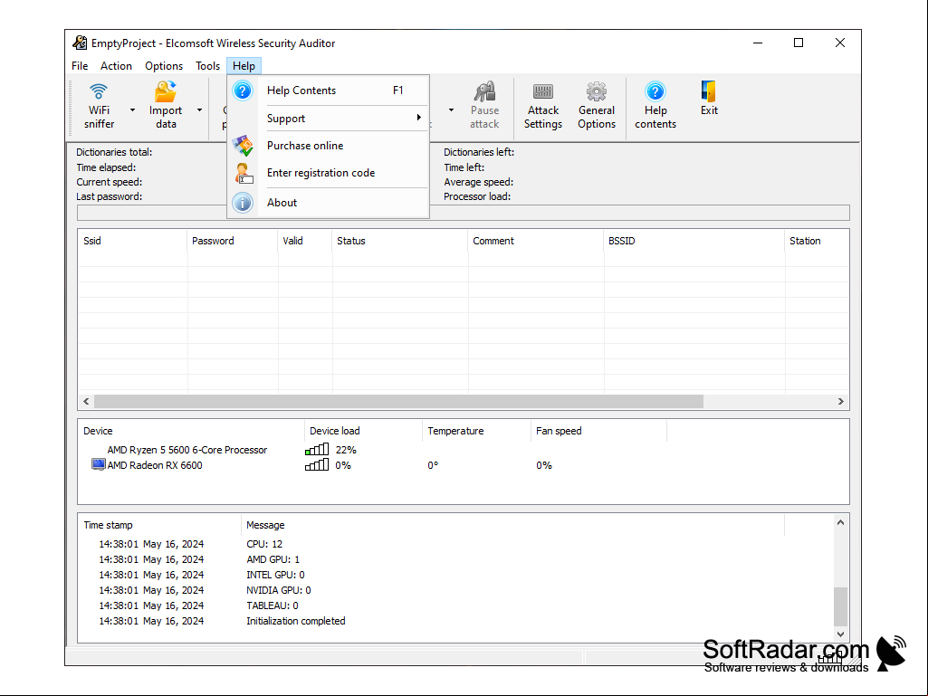This screenshot has height=696, width=928.
Task: Click the Pause attack toolbar button
Action: 484,106
